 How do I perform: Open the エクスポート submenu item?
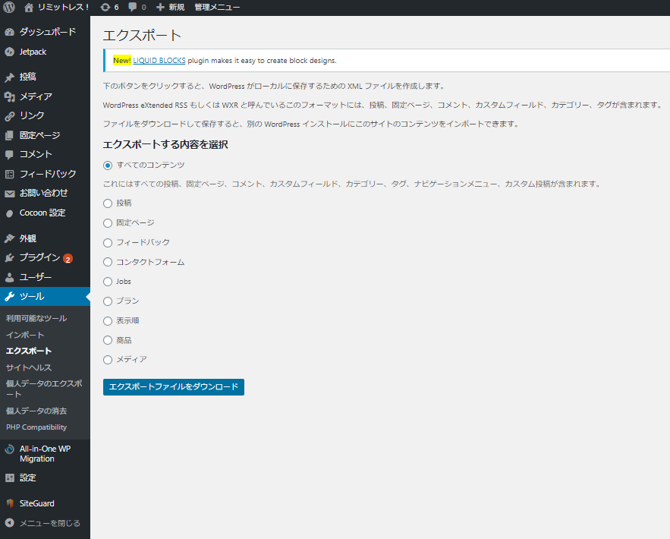[29, 351]
